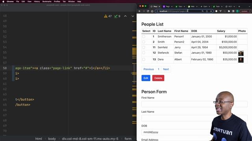Click the Previous pagination link
252x141 pixels.
click(x=149, y=69)
